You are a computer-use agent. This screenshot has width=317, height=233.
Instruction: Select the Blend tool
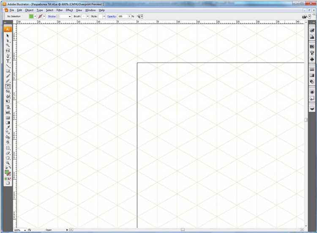[x=8, y=133]
